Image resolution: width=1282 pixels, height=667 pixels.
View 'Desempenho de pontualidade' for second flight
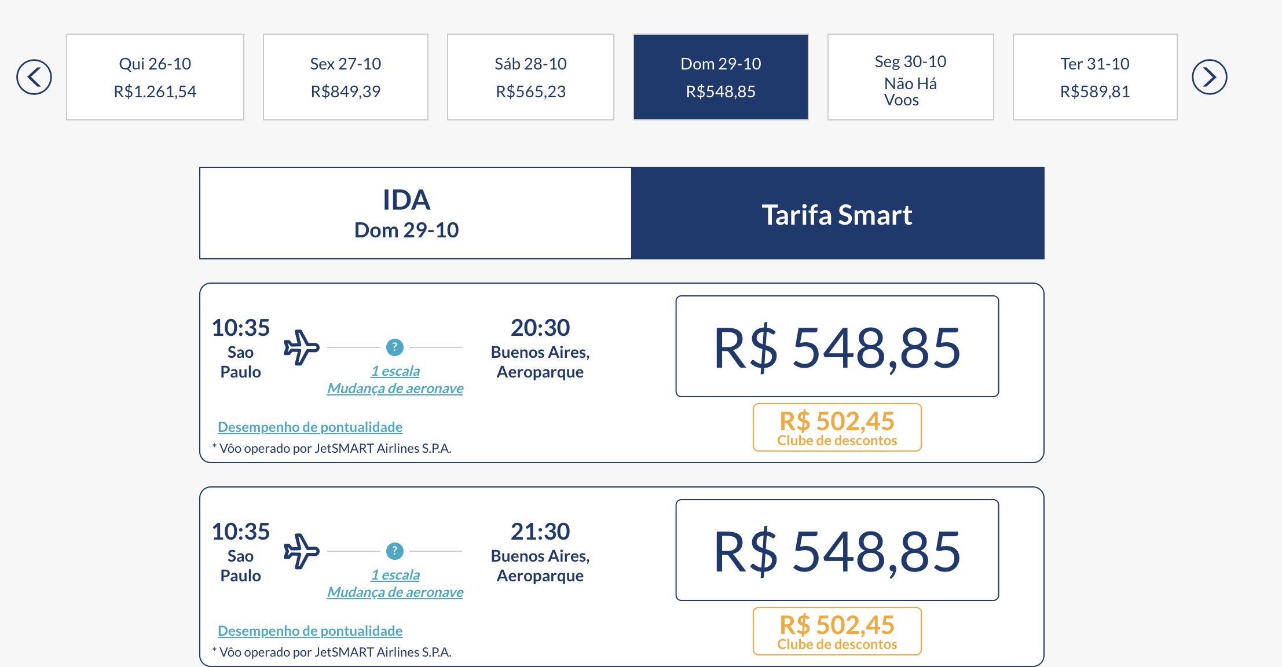(310, 631)
